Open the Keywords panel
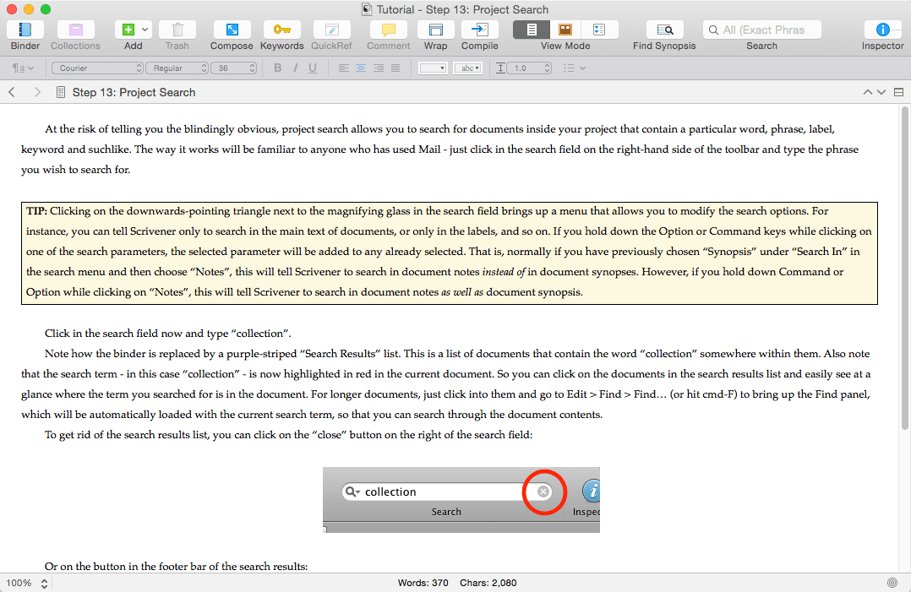Screen dimensions: 911x592 pos(281,30)
